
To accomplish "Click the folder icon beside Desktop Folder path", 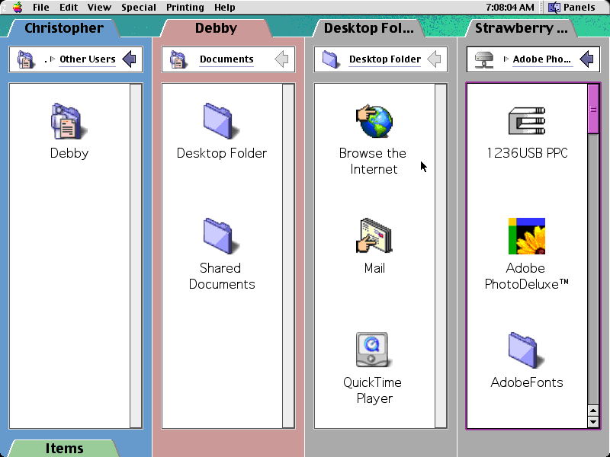I will [331, 59].
